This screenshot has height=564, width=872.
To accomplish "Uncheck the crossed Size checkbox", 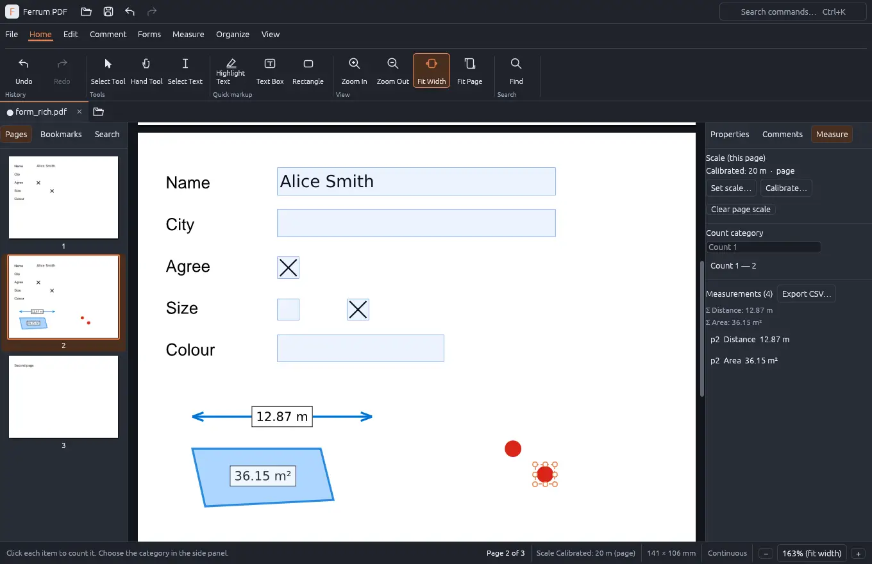I will (x=358, y=310).
